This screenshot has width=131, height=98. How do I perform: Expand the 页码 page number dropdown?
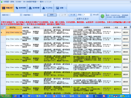point(91,15)
